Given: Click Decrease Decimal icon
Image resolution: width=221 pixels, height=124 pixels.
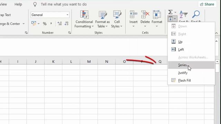Looking at the screenshot, I should 66,23.
